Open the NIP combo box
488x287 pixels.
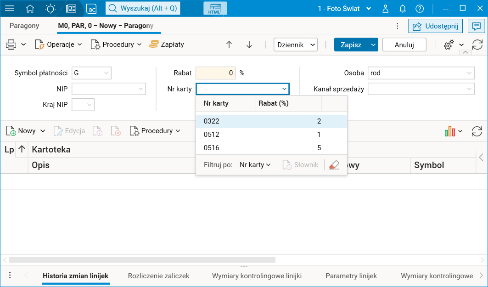pyautogui.click(x=109, y=89)
